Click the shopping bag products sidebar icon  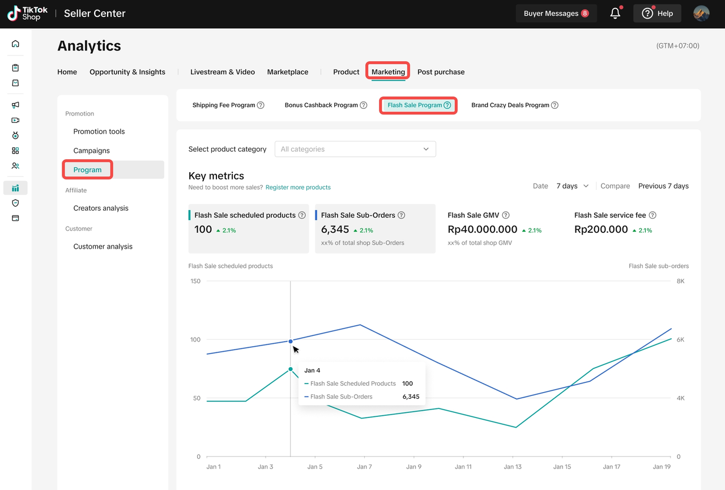pos(15,83)
